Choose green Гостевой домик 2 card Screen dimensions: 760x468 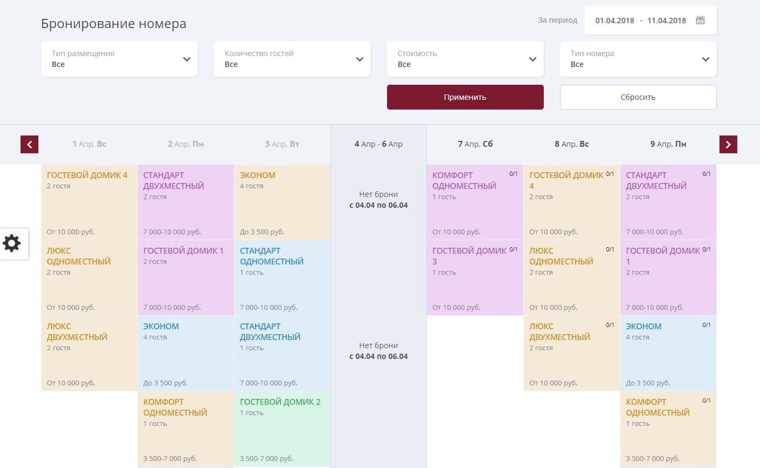(282, 429)
